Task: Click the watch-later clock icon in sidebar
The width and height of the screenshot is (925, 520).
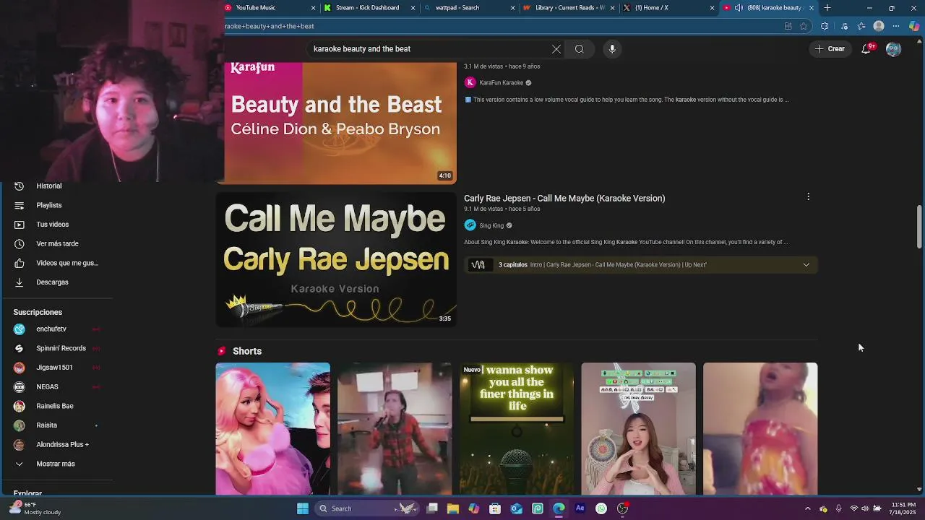Action: 20,244
